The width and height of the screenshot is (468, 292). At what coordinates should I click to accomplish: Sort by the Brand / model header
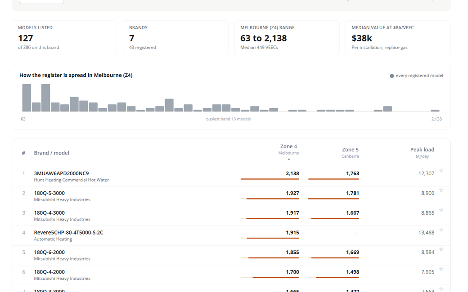(x=51, y=153)
